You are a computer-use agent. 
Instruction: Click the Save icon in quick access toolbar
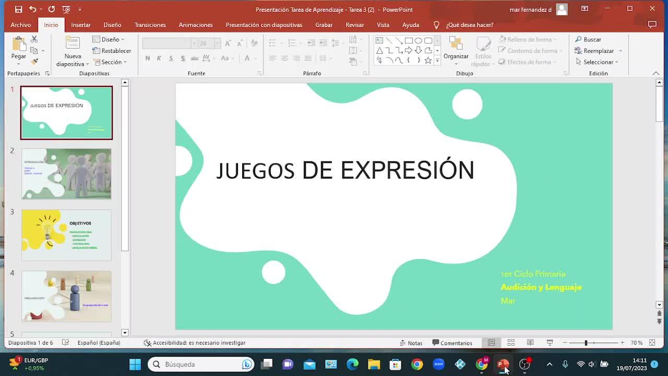(18, 9)
